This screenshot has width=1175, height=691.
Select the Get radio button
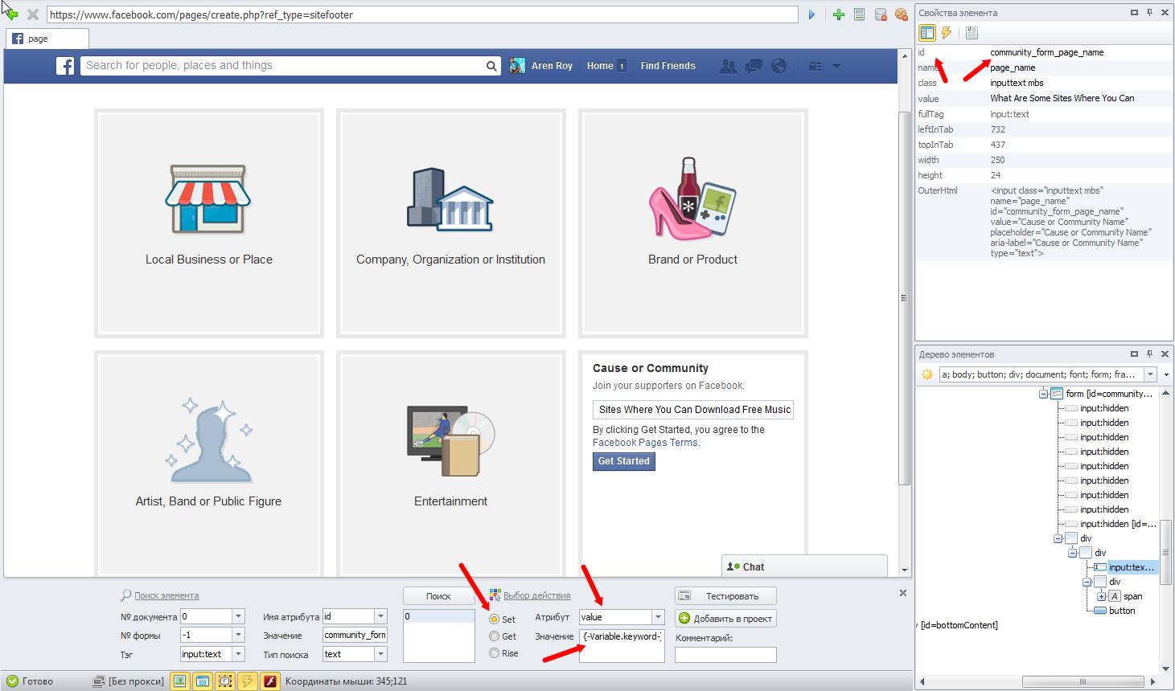pyautogui.click(x=494, y=636)
